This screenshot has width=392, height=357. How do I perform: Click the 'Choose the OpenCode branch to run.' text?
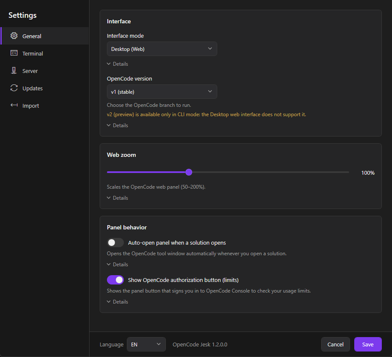(x=149, y=105)
